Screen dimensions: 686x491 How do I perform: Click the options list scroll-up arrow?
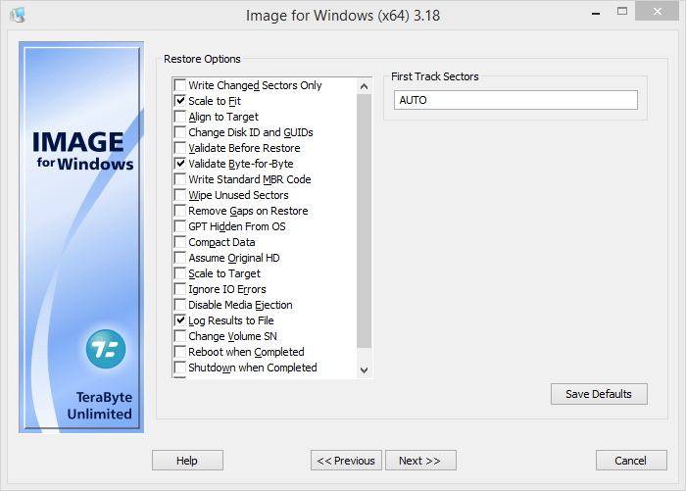point(364,86)
